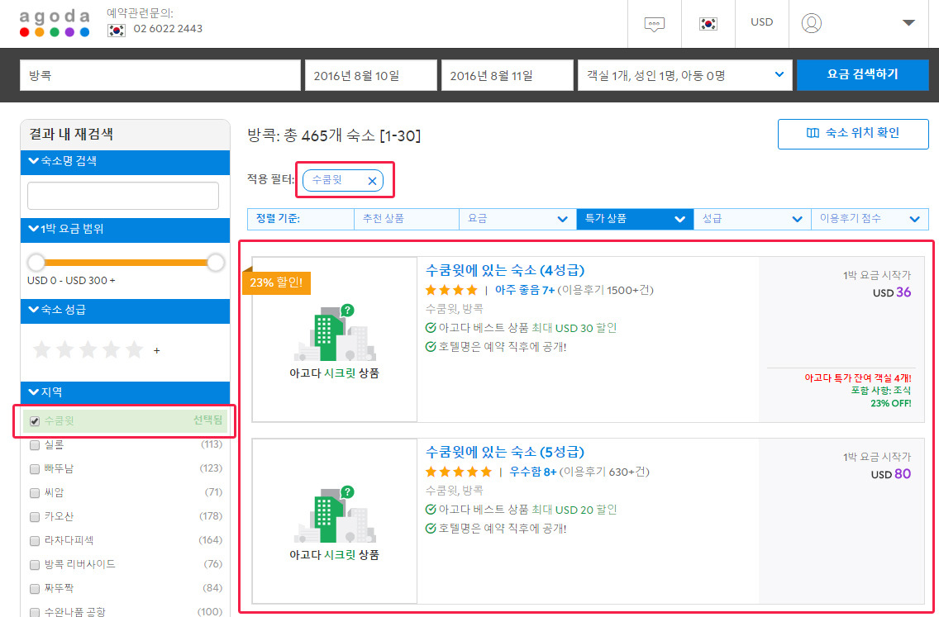
Task: Uncheck the 수쿰윗 area checkbox
Action: click(34, 421)
